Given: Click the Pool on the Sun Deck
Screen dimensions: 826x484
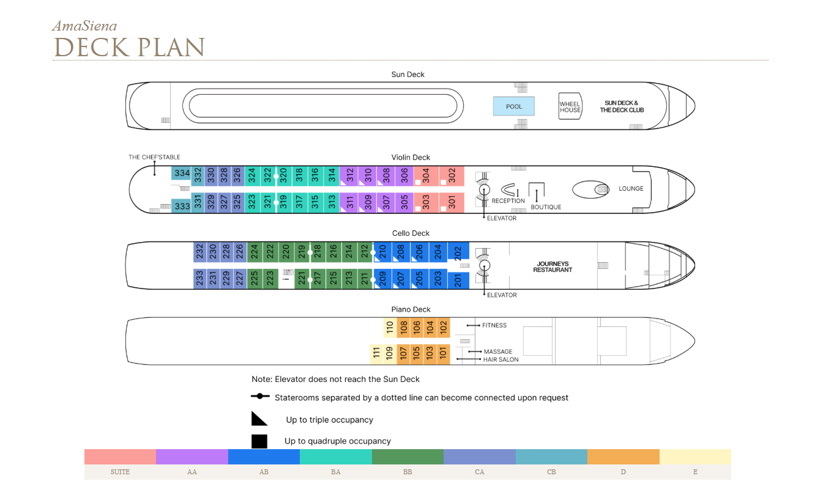Looking at the screenshot, I should pyautogui.click(x=514, y=106).
